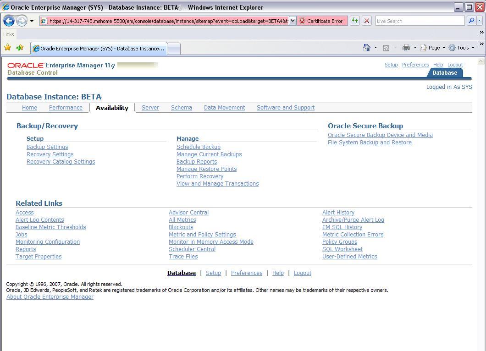Open the Tools menu dropdown
Viewport: 486px width, 351px height.
point(462,48)
